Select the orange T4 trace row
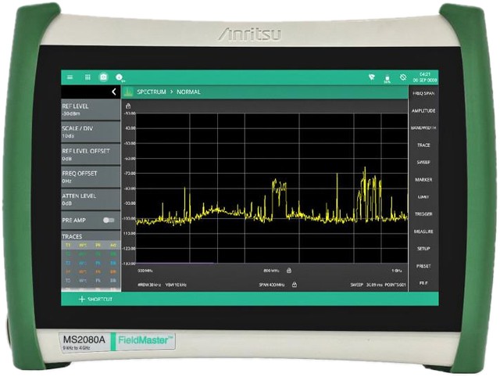 91,271
